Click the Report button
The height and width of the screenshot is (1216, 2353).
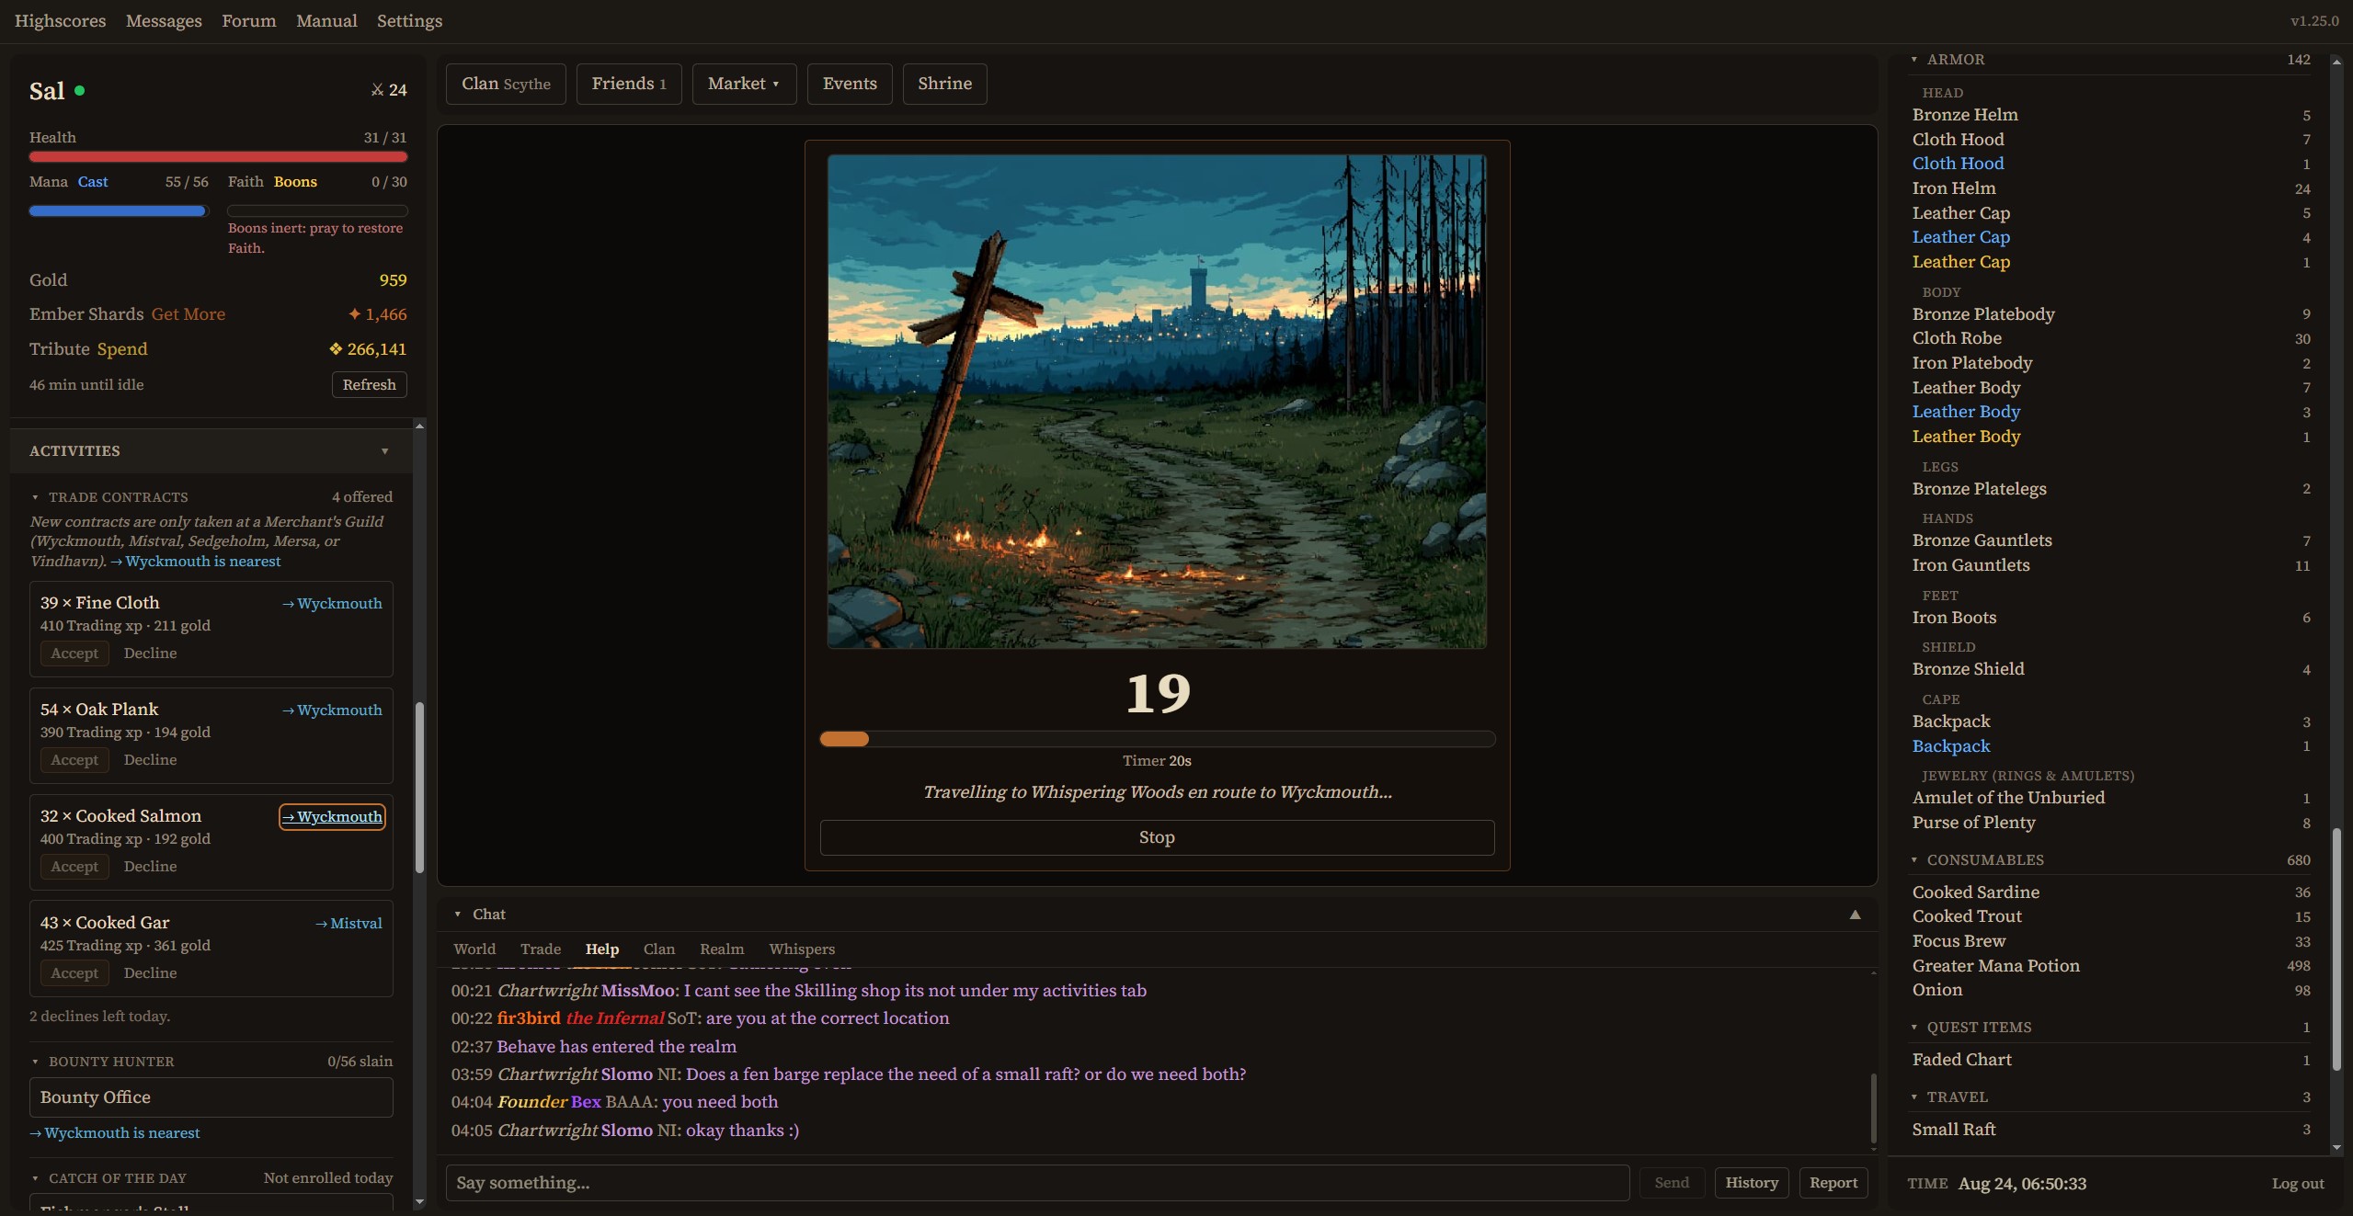[1833, 1183]
